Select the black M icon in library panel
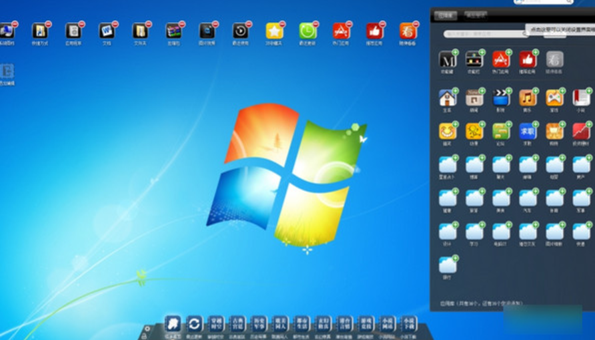 click(447, 59)
